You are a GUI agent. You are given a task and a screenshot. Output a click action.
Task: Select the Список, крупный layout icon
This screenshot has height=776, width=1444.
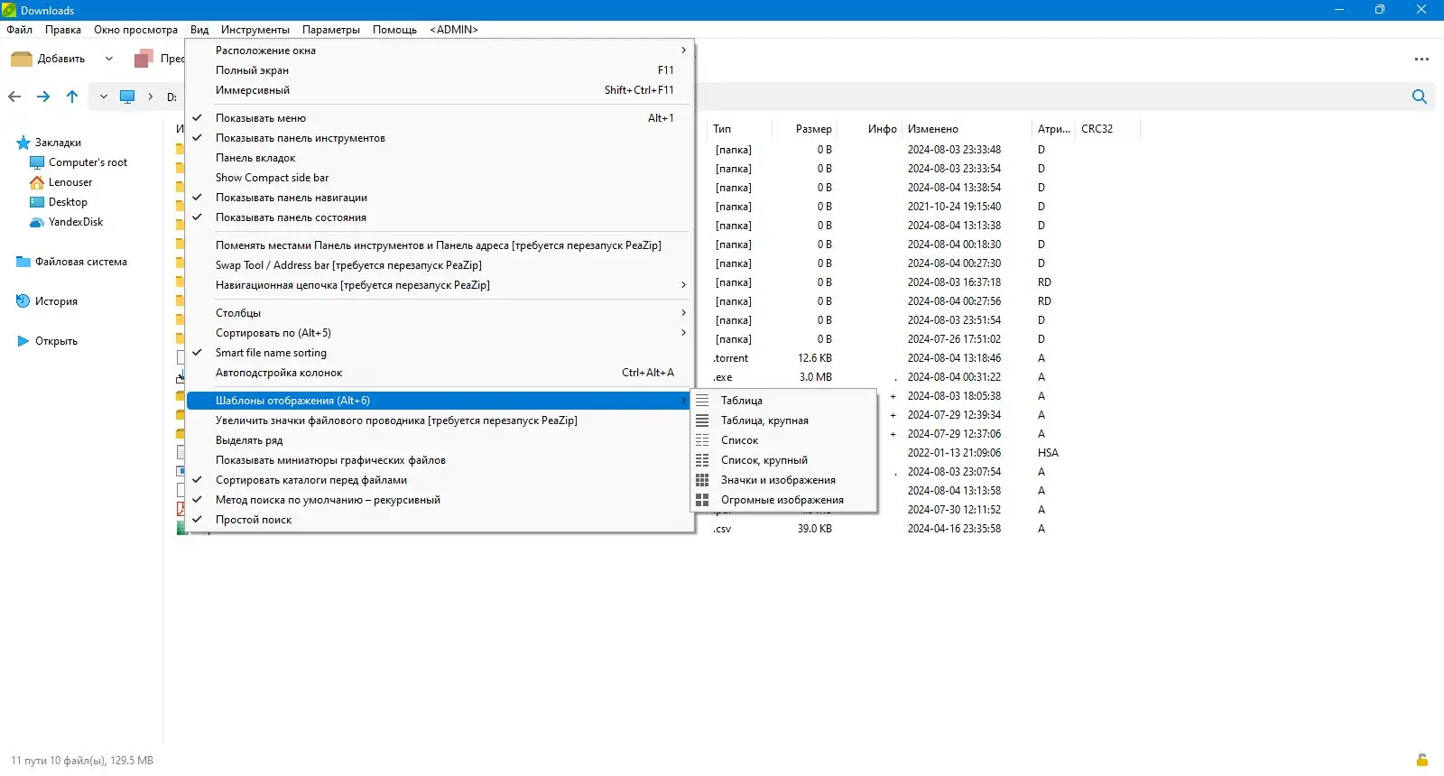tap(702, 460)
